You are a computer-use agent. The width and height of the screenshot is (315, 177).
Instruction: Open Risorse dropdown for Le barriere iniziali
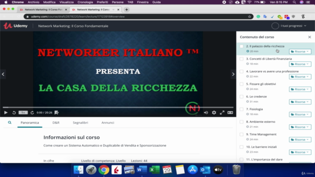(300, 152)
